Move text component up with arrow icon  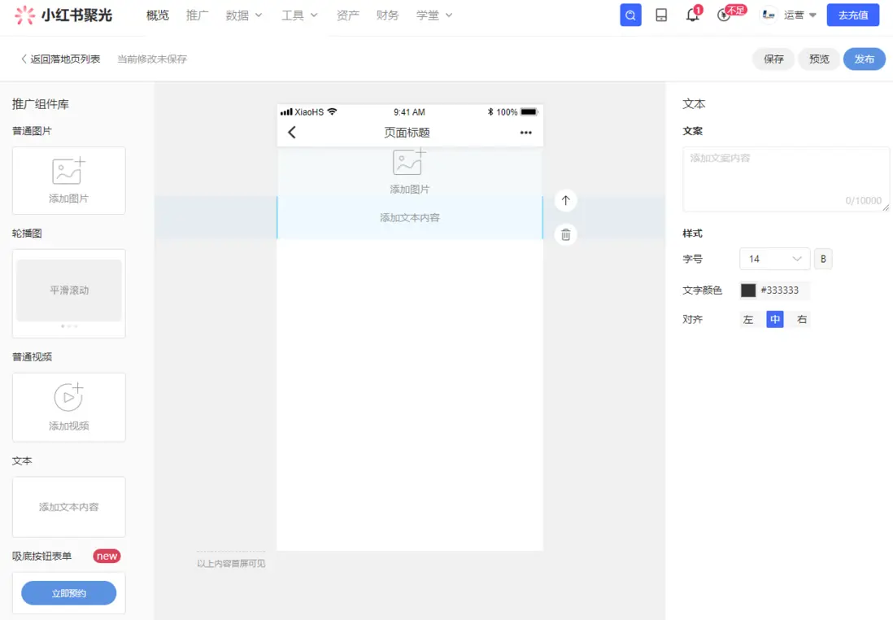tap(565, 201)
